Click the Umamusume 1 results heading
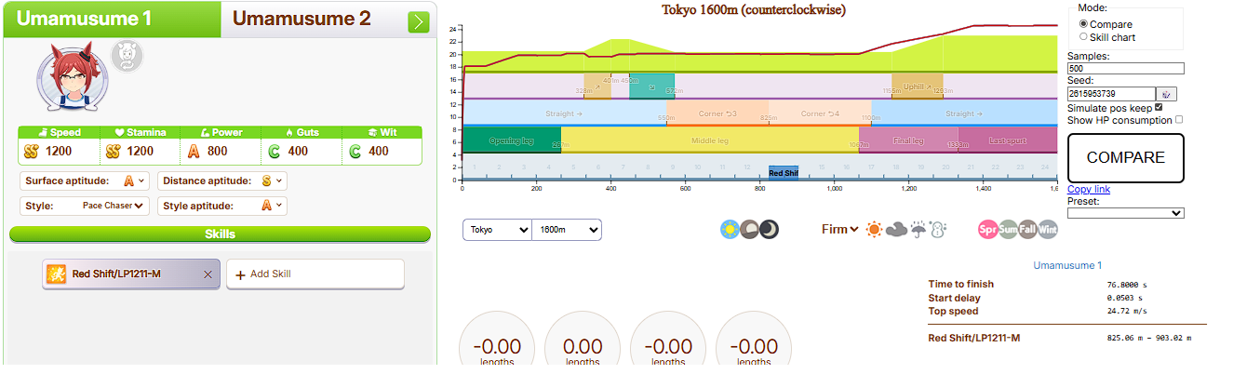 1067,265
